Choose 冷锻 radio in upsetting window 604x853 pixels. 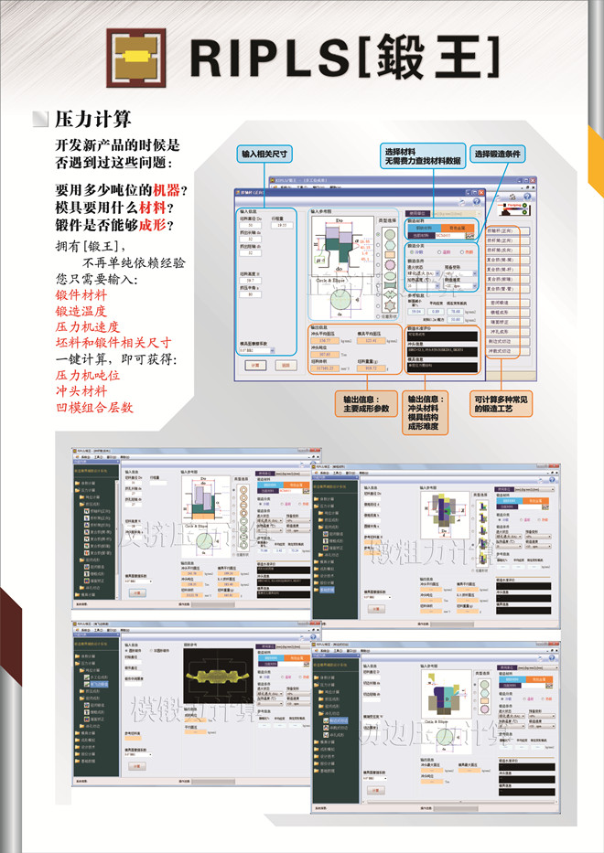tap(500, 519)
